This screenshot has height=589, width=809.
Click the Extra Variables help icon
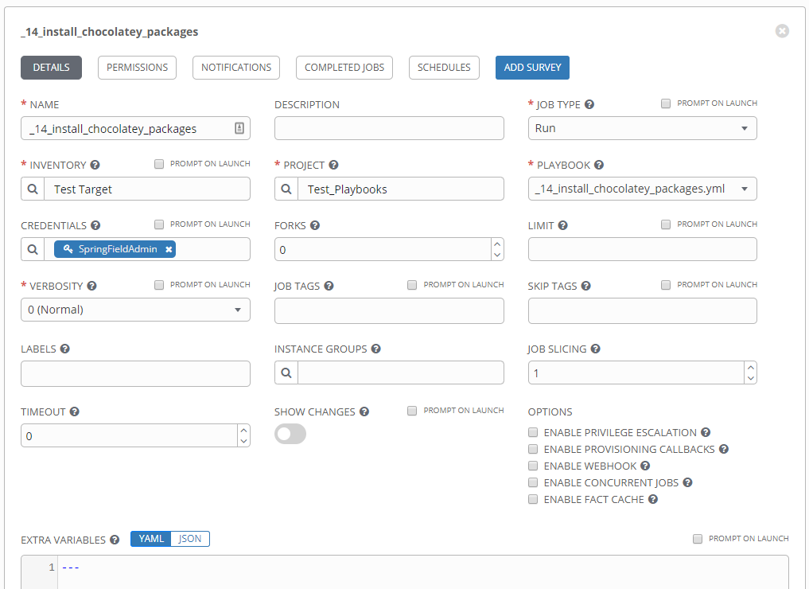115,540
